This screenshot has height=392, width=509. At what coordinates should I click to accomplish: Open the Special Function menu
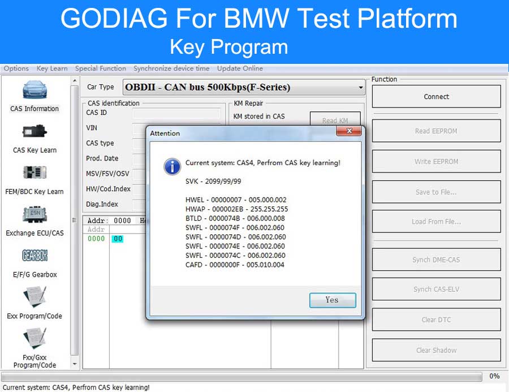point(100,68)
